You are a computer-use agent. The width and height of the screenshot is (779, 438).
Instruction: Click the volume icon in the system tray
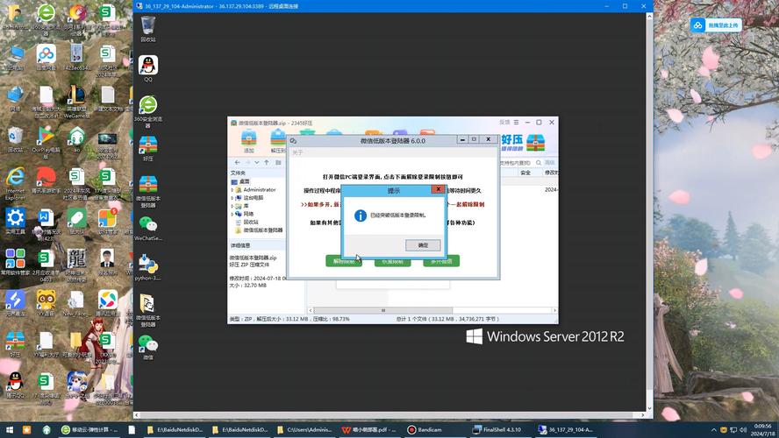click(x=743, y=429)
